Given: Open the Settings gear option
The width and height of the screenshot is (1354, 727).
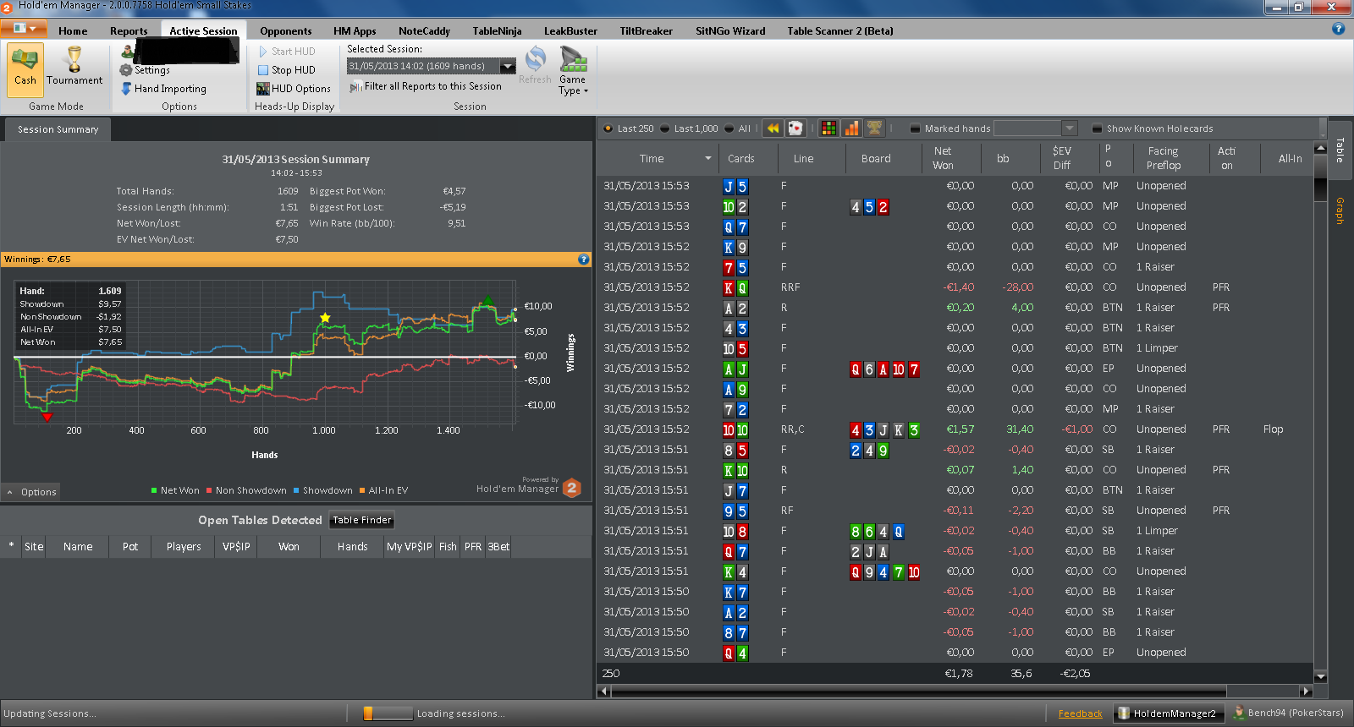Looking at the screenshot, I should [x=145, y=70].
